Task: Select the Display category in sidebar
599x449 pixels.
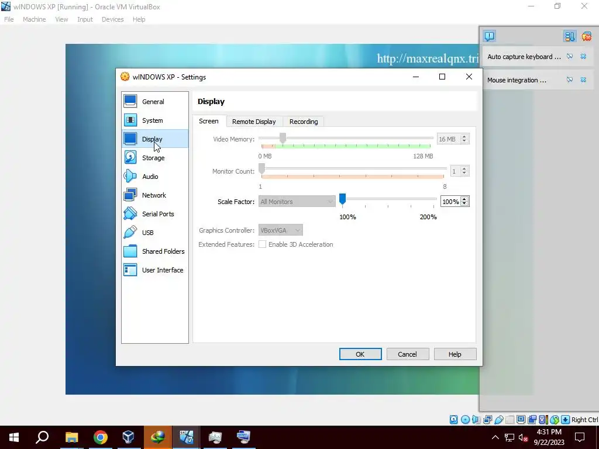Action: point(154,139)
